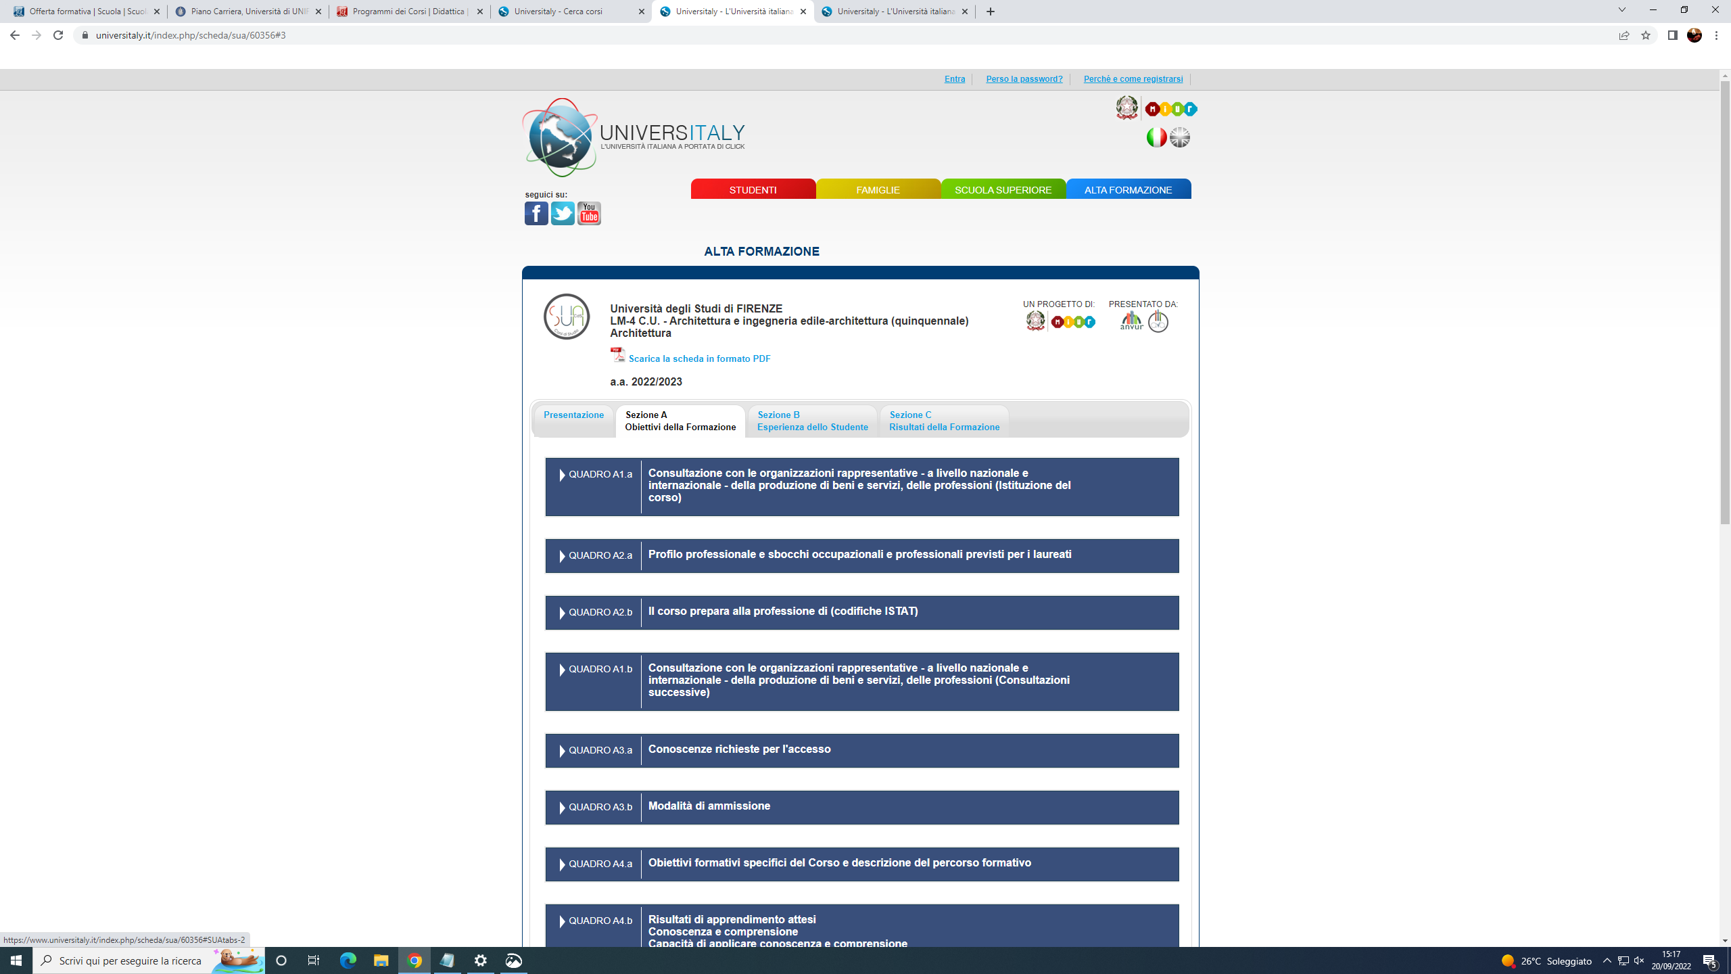Image resolution: width=1731 pixels, height=974 pixels.
Task: Open Chrome profile avatar
Action: pos(1694,35)
